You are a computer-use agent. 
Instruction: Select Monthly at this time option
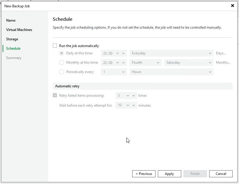click(62, 63)
